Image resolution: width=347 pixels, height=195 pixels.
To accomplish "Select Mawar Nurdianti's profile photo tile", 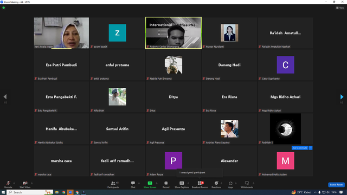I will (229, 33).
